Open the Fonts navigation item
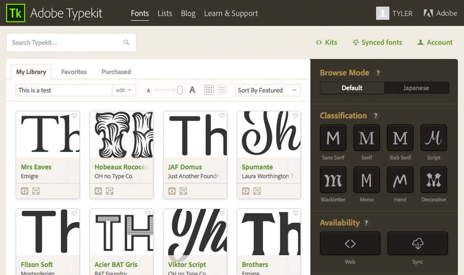This screenshot has width=464, height=275. tap(139, 14)
